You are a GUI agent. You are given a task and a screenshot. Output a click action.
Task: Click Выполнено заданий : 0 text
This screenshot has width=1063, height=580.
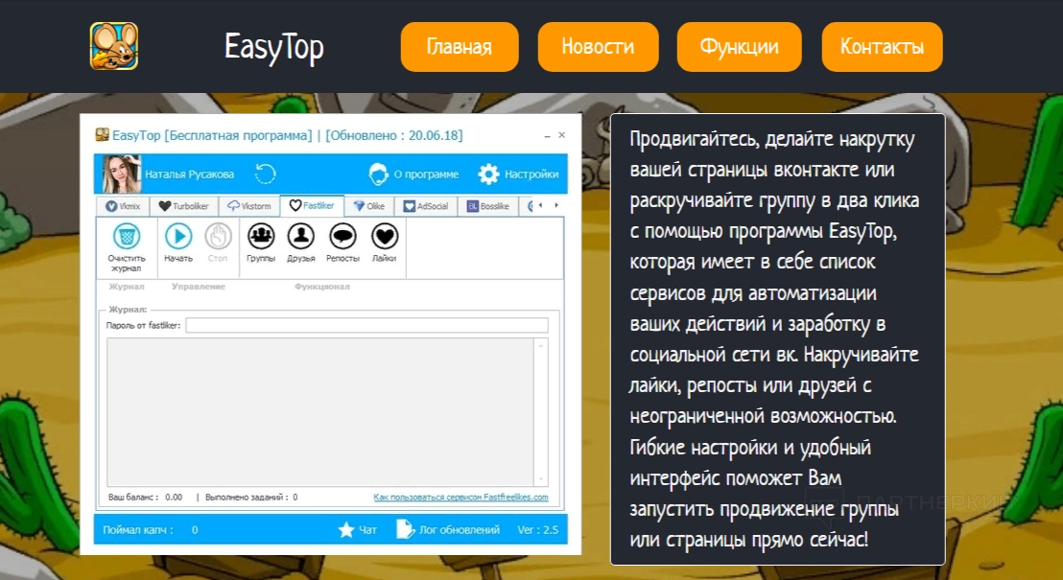[250, 498]
